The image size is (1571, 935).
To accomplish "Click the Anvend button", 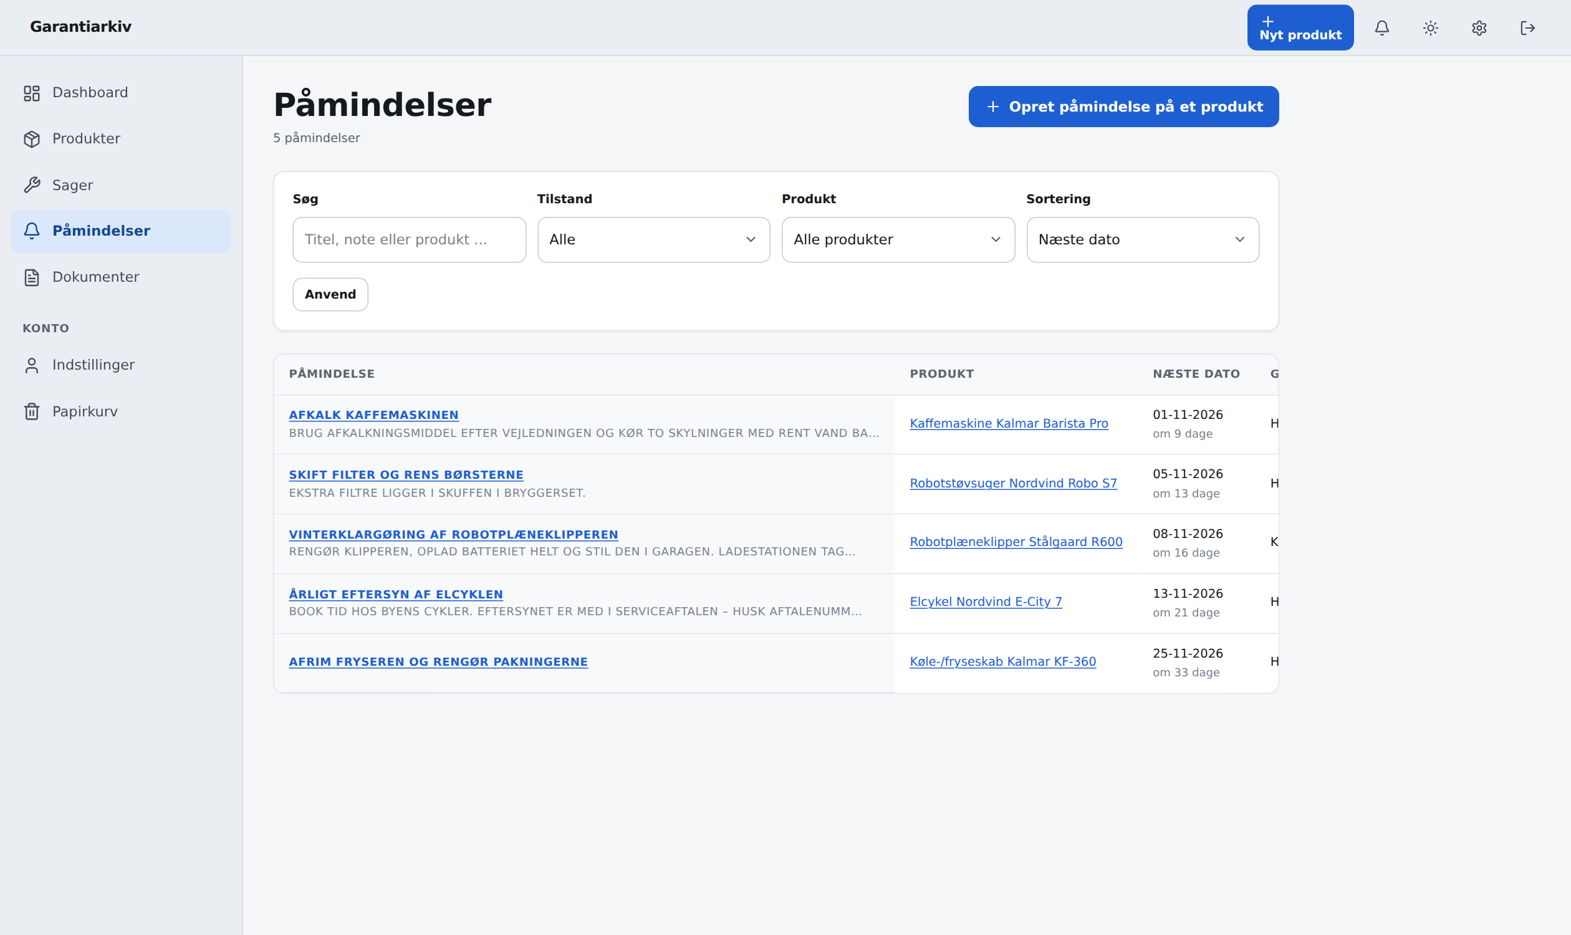I will 330,294.
